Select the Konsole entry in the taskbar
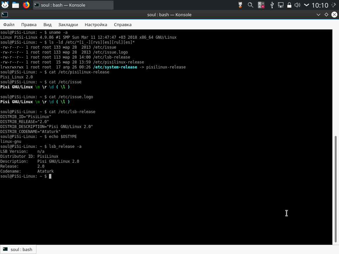 [73, 5]
